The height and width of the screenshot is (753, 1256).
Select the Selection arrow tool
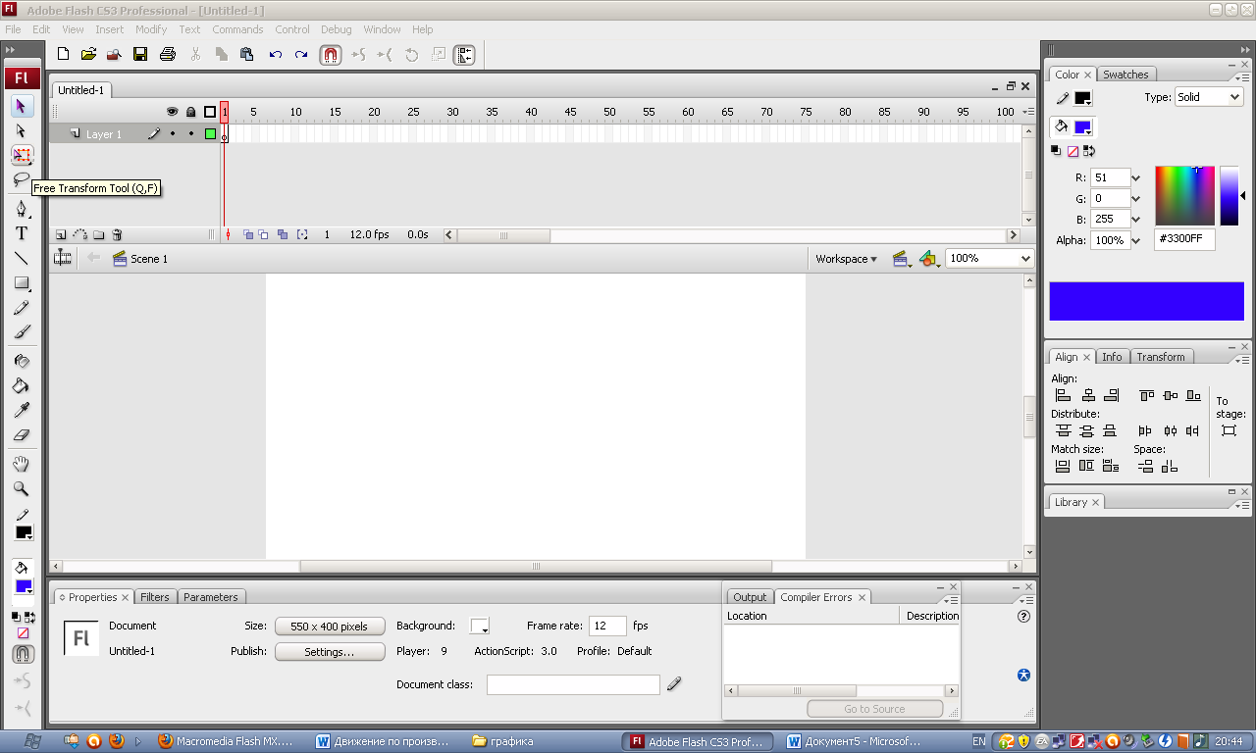click(22, 106)
